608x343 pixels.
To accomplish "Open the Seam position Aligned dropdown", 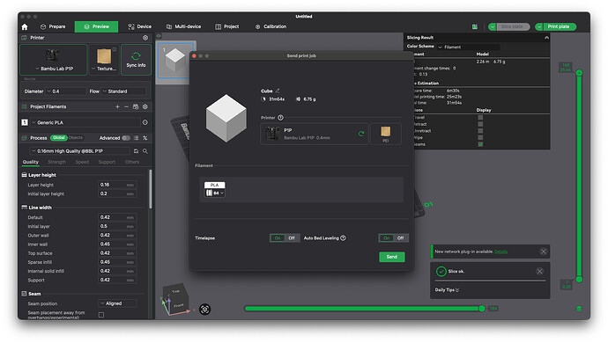I will (x=117, y=303).
